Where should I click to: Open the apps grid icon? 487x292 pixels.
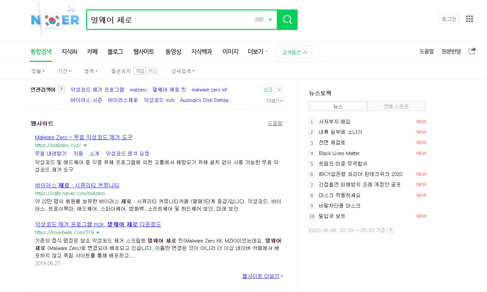[470, 19]
